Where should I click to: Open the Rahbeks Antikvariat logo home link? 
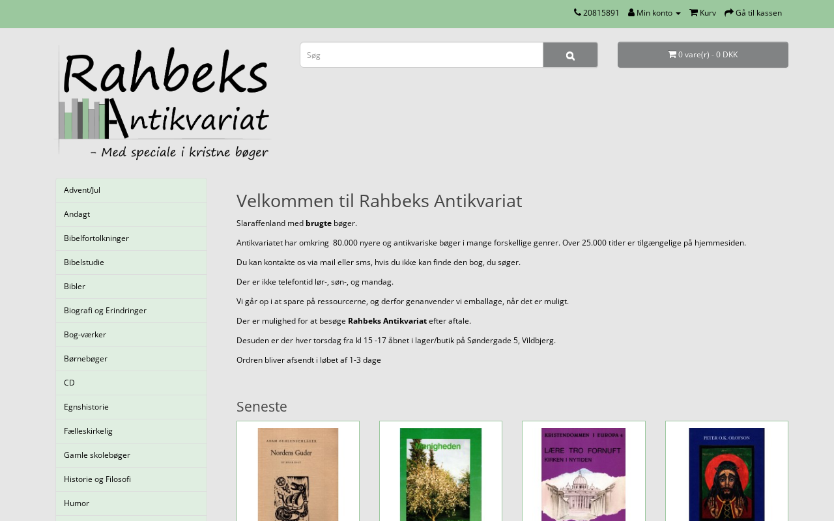click(164, 102)
